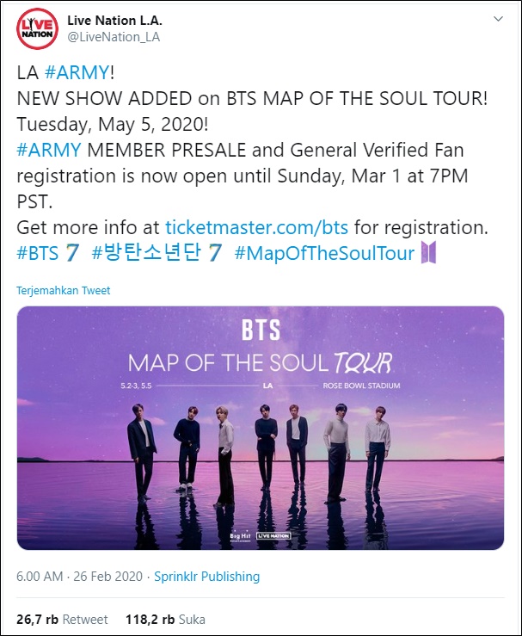Click #ARMY hashtag before MEMBER PRESALE
Viewport: 522px width, 636px height.
(49, 150)
